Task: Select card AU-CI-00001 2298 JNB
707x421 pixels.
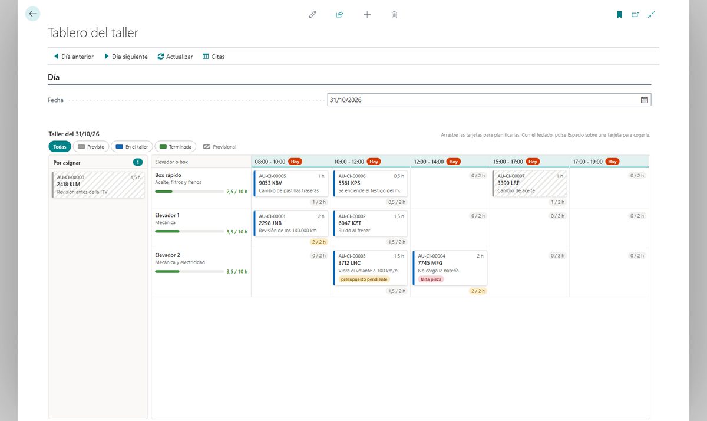Action: tap(291, 223)
